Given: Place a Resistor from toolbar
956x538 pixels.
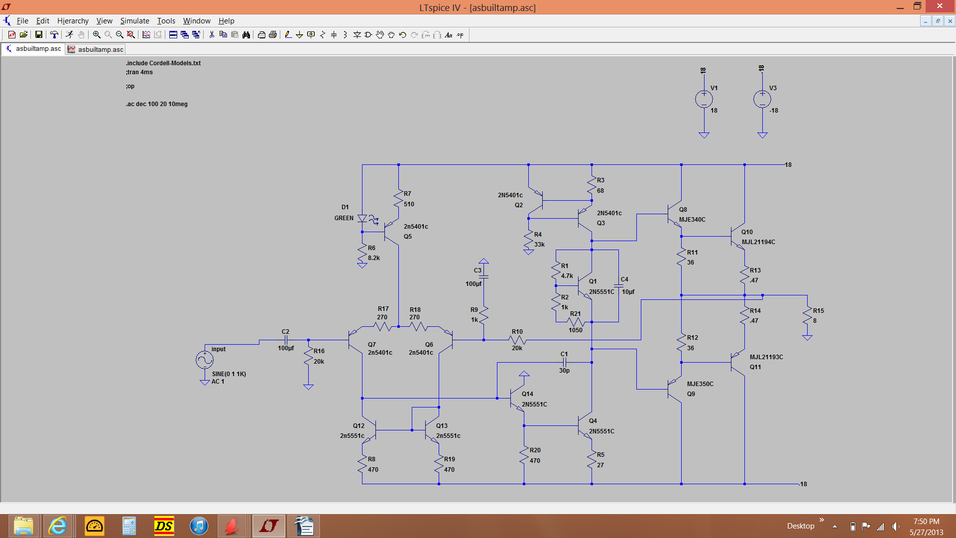Looking at the screenshot, I should pyautogui.click(x=323, y=34).
